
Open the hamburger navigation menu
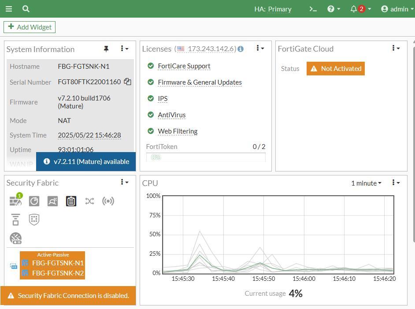(x=9, y=9)
